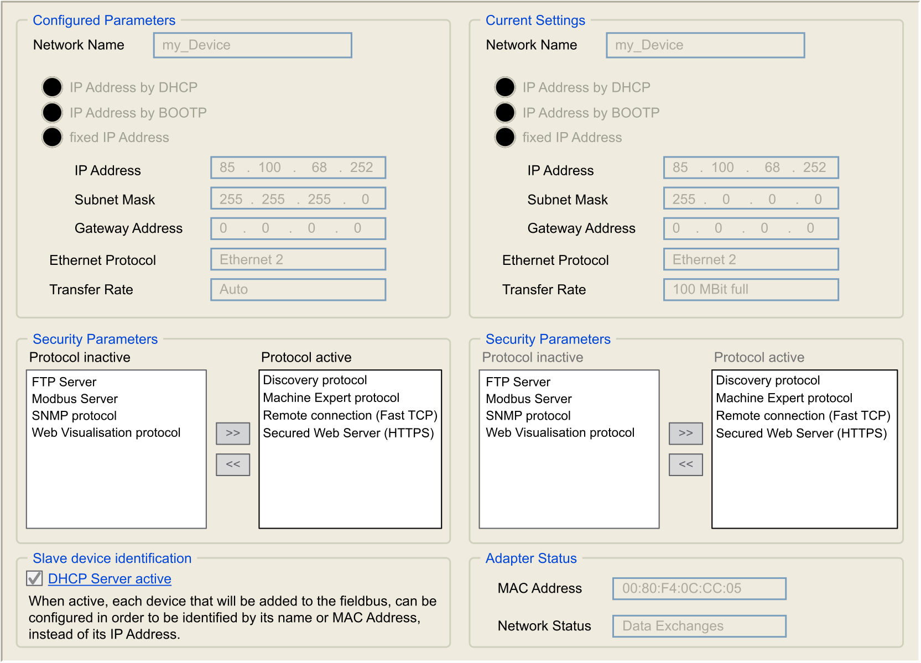Click the >> button under Configured Security Parameters

tap(232, 434)
